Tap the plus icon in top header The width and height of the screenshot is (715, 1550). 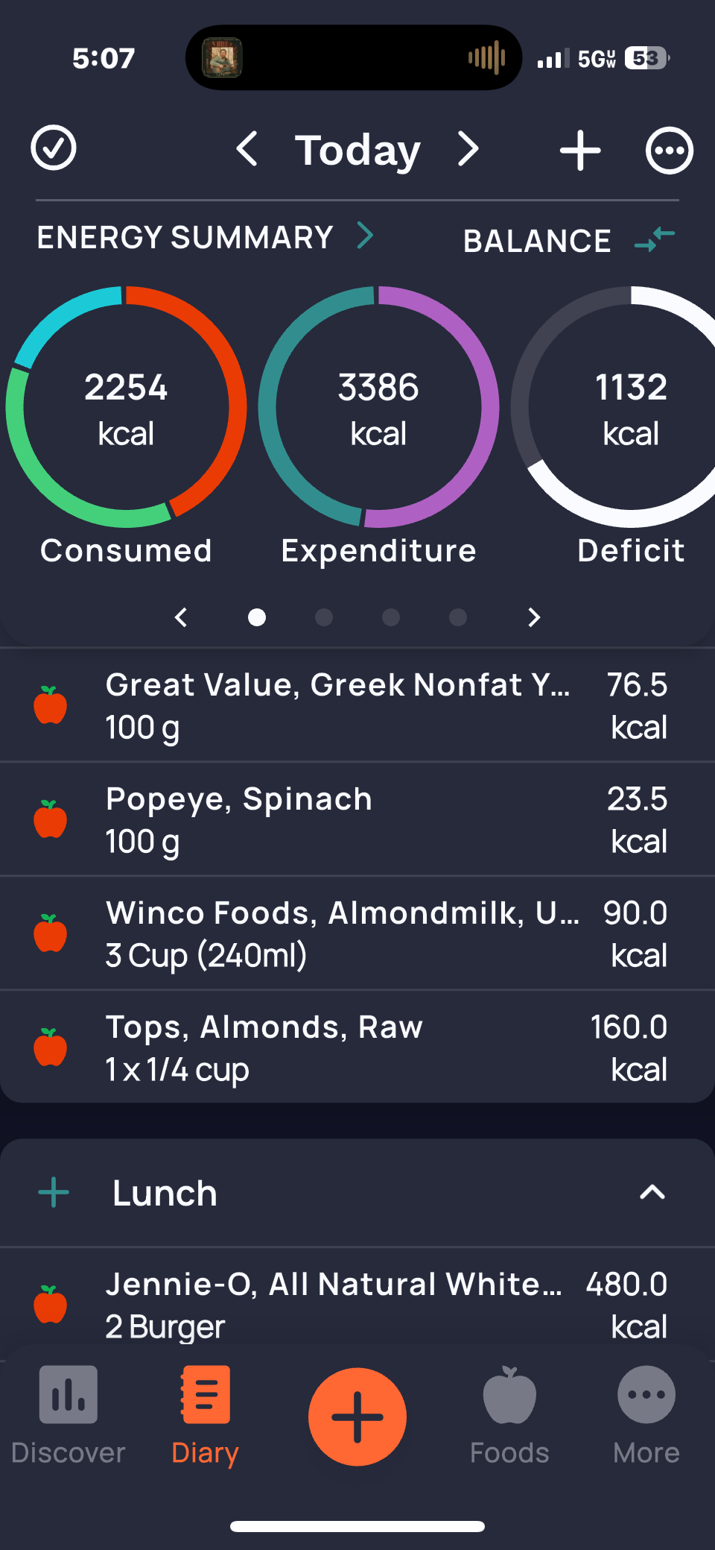(x=580, y=151)
